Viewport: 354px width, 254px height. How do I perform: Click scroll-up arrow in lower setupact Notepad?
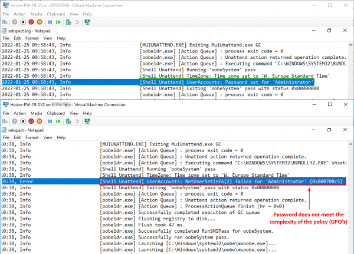(350, 144)
